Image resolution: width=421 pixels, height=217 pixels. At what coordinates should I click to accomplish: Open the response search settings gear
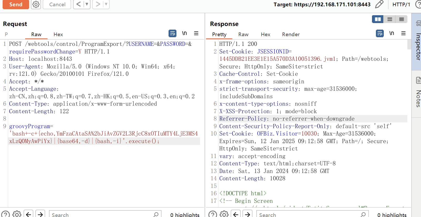pos(224,214)
